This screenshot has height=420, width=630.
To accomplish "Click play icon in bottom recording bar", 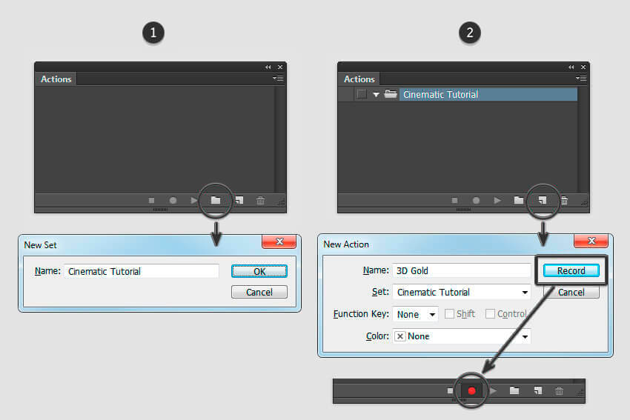I will coord(494,390).
